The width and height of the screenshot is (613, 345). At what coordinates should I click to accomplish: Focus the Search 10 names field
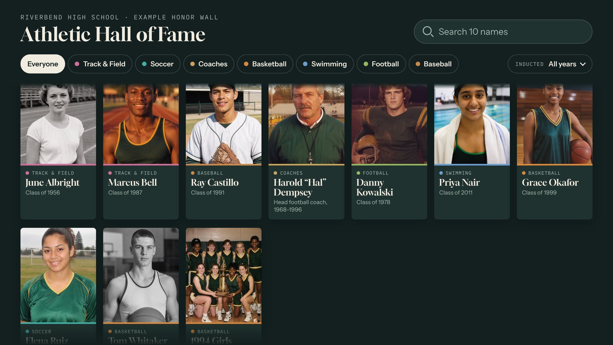tap(503, 31)
